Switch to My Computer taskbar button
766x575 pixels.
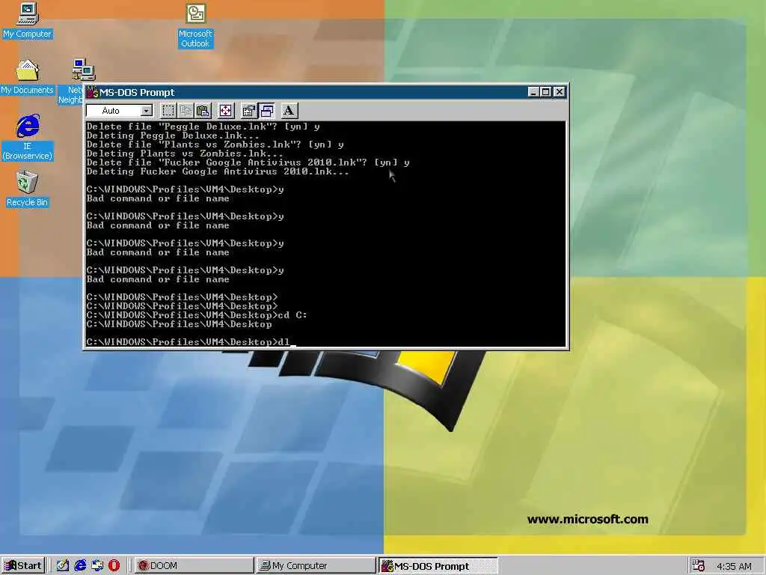(x=316, y=566)
